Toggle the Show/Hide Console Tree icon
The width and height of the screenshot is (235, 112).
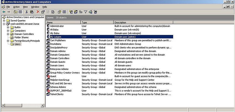click(x=20, y=12)
